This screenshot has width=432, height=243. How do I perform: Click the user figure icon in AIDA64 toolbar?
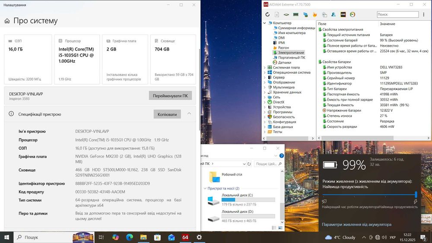334,15
